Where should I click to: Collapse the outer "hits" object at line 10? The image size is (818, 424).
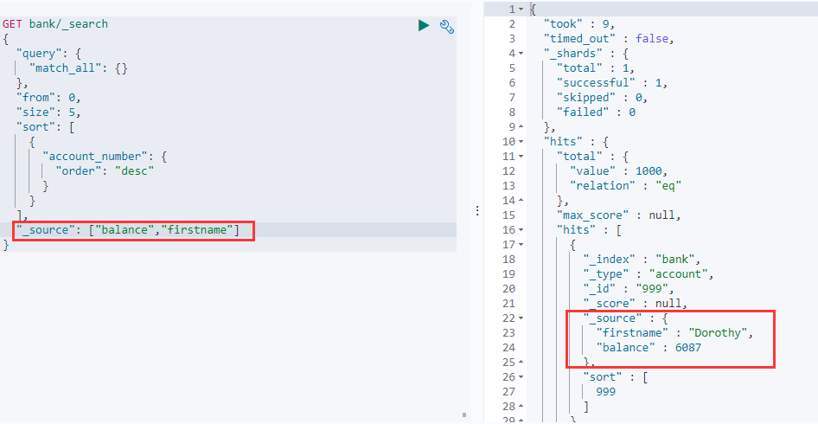(x=521, y=142)
